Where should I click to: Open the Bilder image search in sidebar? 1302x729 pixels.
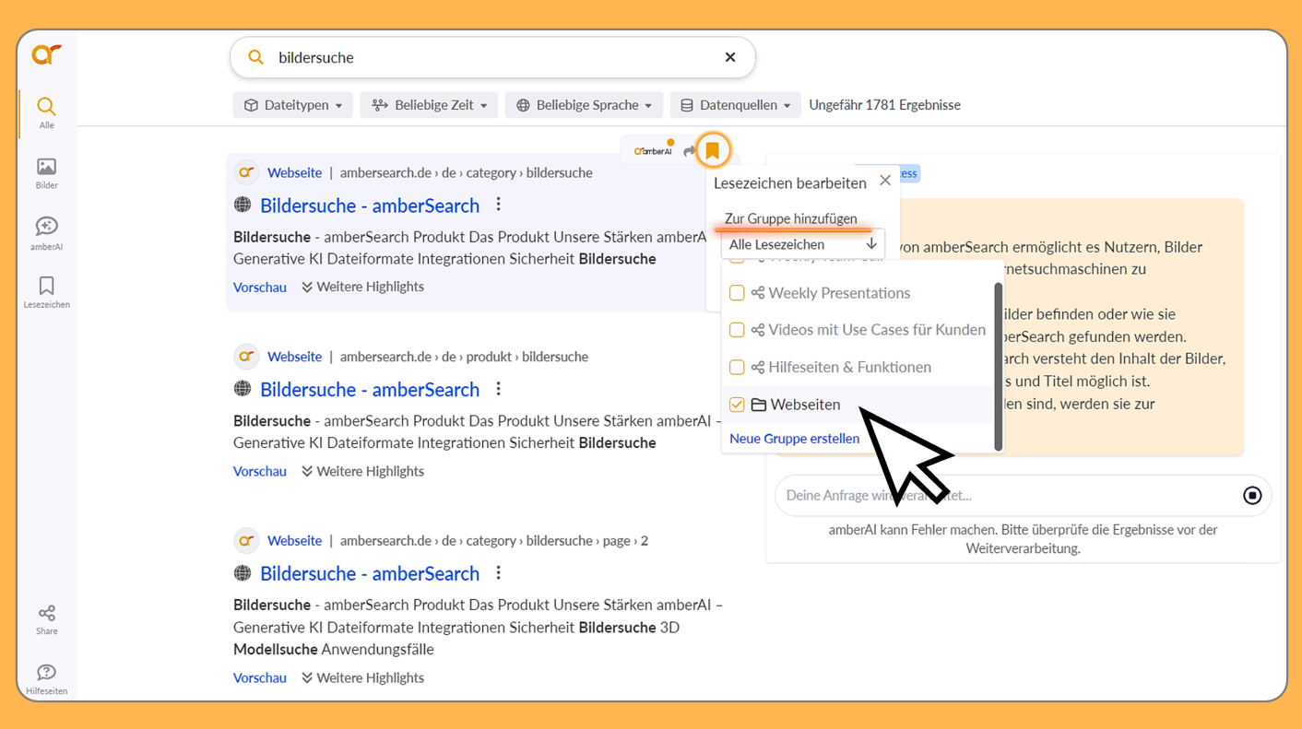[x=46, y=173]
